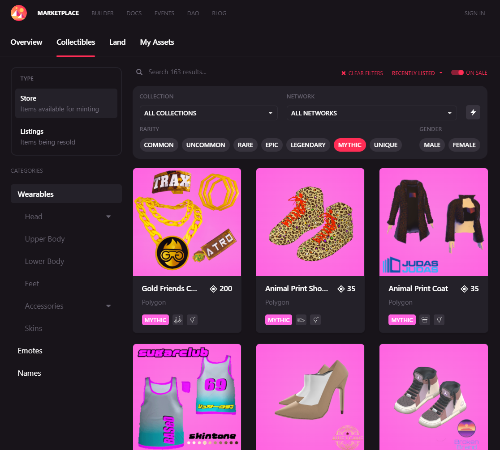Click shoe category icon on Animal Print Shoes card
Screen dimensions: 500x450
click(x=301, y=320)
